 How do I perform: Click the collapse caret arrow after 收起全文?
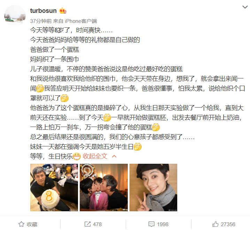point(114,156)
